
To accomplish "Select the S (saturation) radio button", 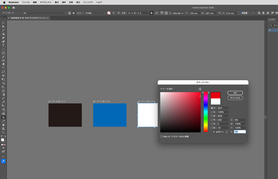I will [x=212, y=112].
